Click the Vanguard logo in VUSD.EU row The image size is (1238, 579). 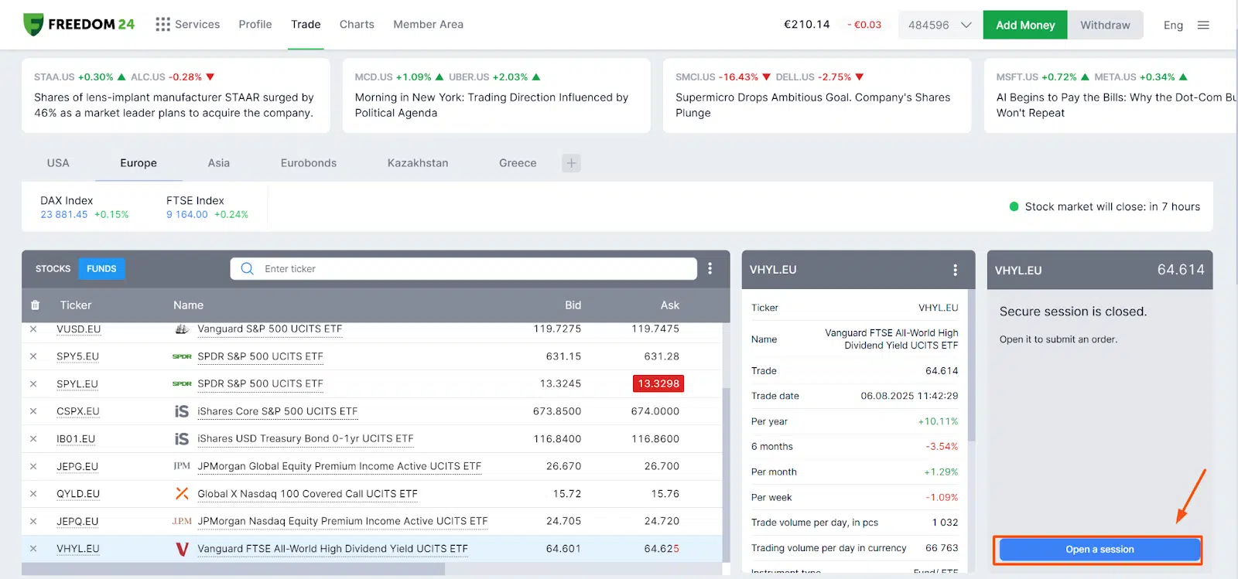coord(182,329)
